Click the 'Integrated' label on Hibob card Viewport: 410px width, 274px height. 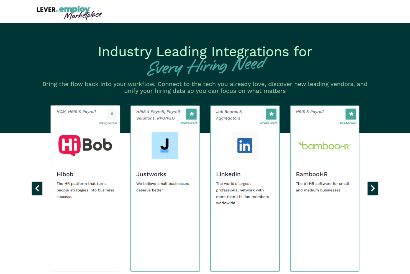[x=108, y=123]
